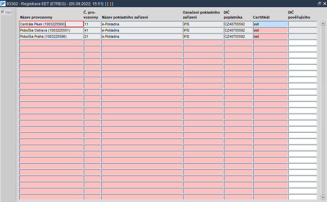The image size is (327, 202).
Task: Click the iFIS field in Pobočka Praha row
Action: click(203, 36)
